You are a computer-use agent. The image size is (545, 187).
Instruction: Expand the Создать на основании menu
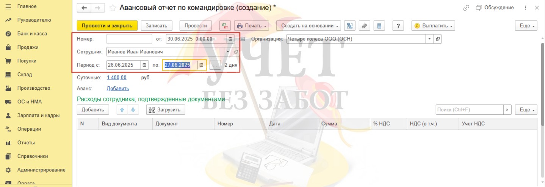pos(309,26)
